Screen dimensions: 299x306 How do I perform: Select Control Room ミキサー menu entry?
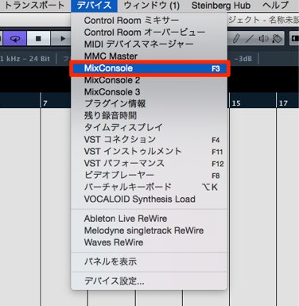click(149, 21)
